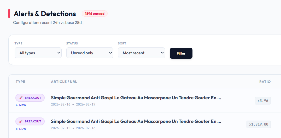Click the 1896 unread badge

[x=95, y=14]
